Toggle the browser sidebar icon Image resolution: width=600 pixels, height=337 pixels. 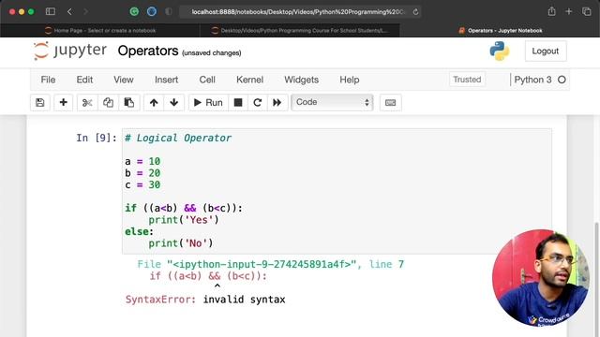(x=50, y=11)
